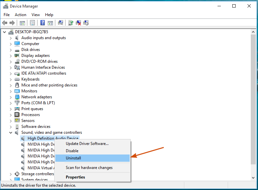The image size is (258, 190).
Task: Collapse Sound, video and game controllers
Action: coord(11,133)
